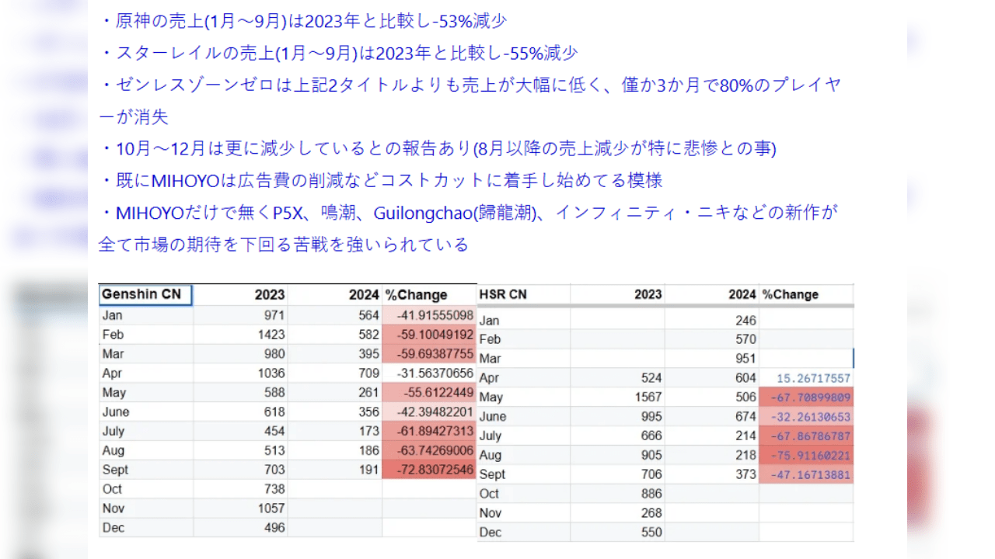The height and width of the screenshot is (559, 995).
Task: Select the cell showing -59.69387755
Action: click(x=429, y=354)
